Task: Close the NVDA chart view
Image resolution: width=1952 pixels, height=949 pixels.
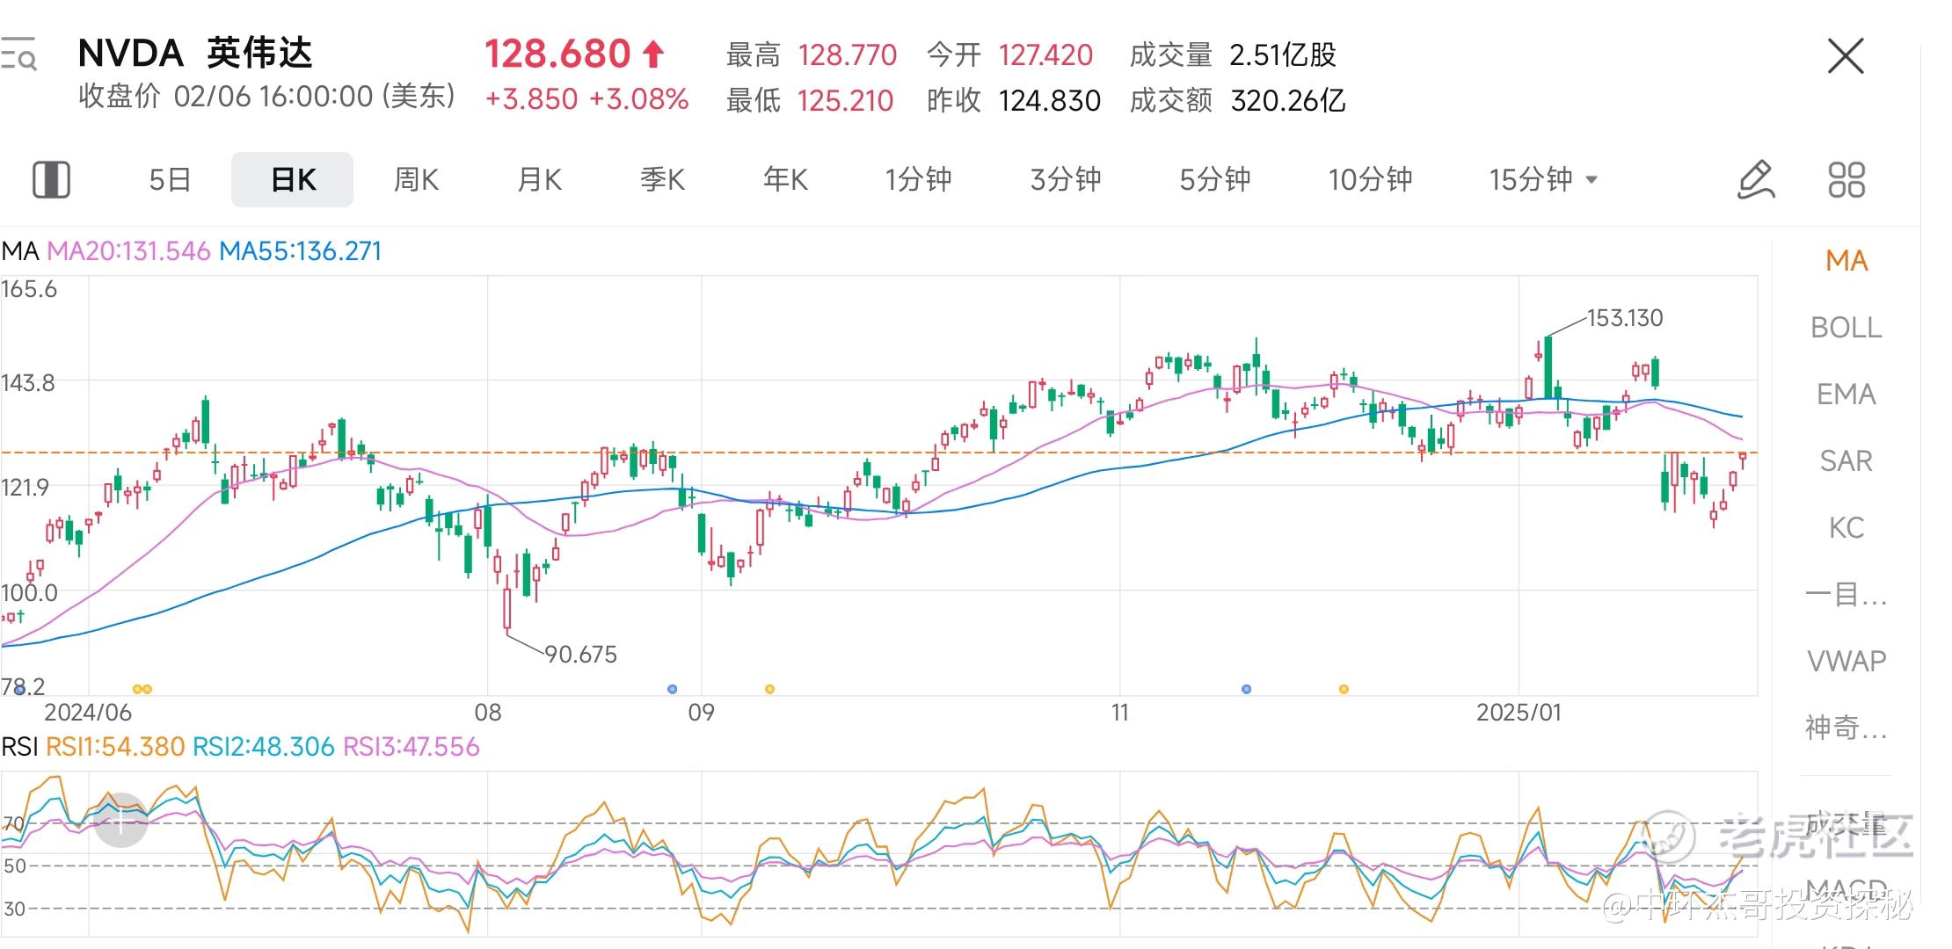Action: [x=1846, y=56]
